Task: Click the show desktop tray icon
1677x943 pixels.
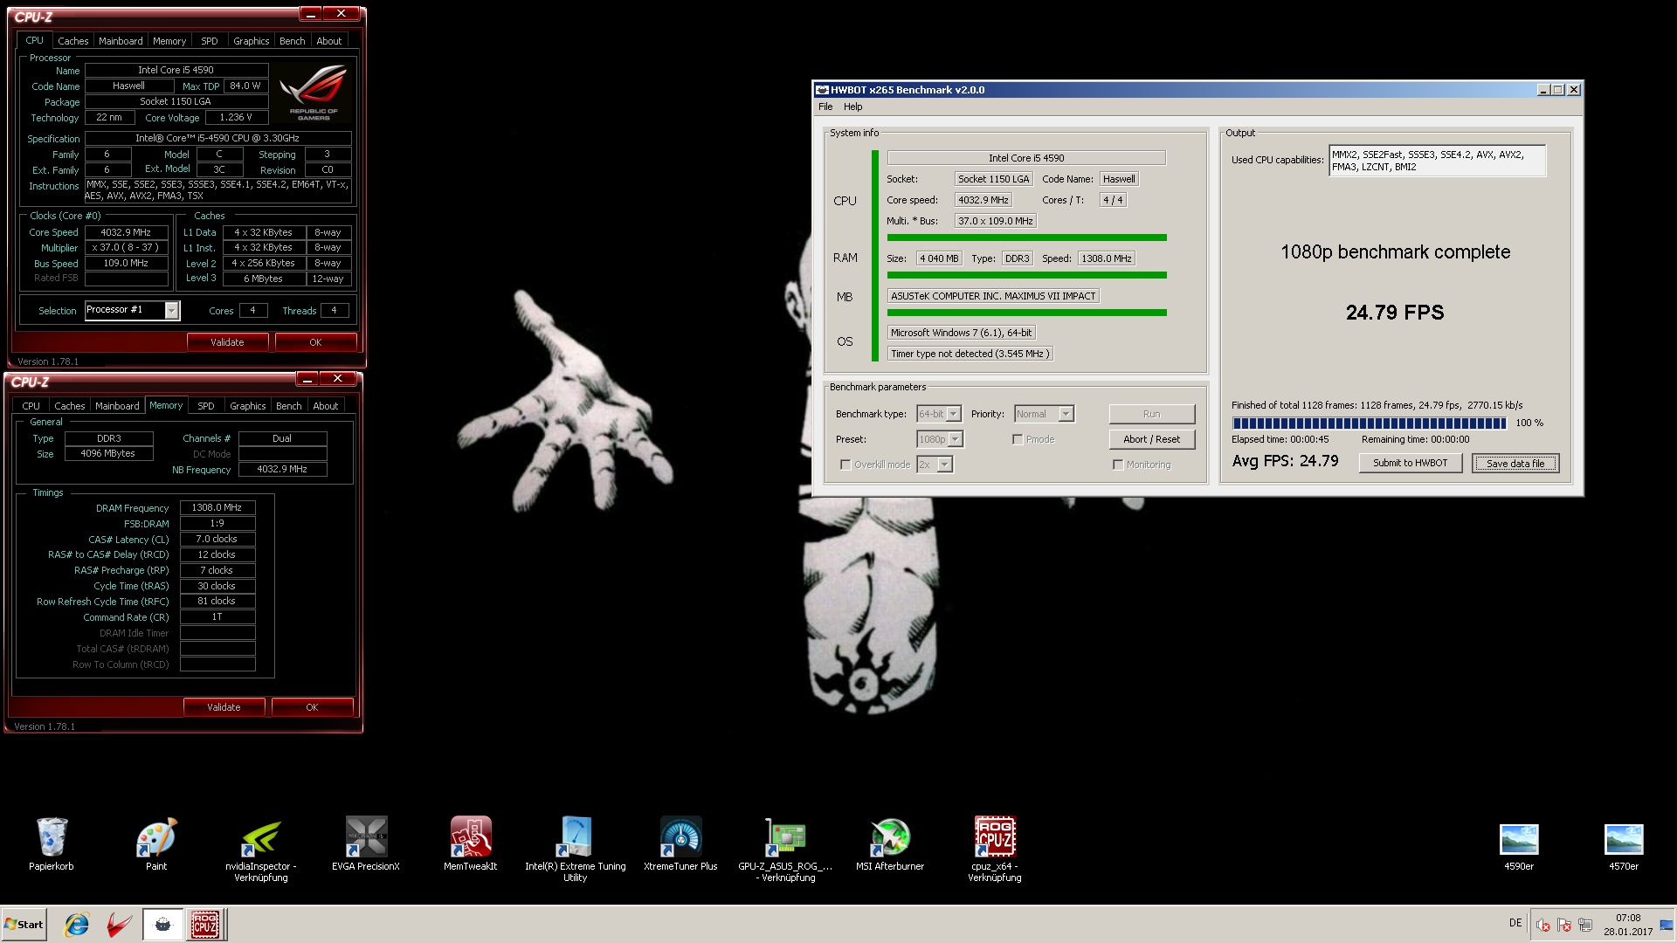Action: point(1667,926)
